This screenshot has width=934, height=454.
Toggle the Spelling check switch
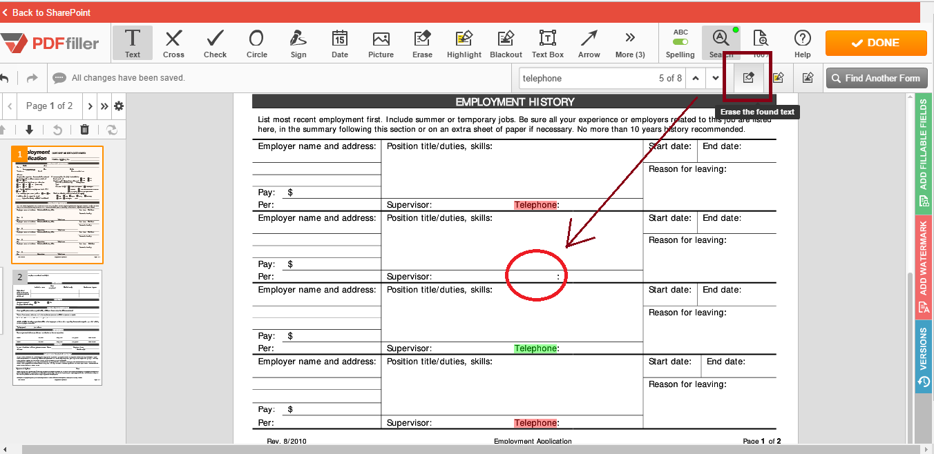(680, 42)
